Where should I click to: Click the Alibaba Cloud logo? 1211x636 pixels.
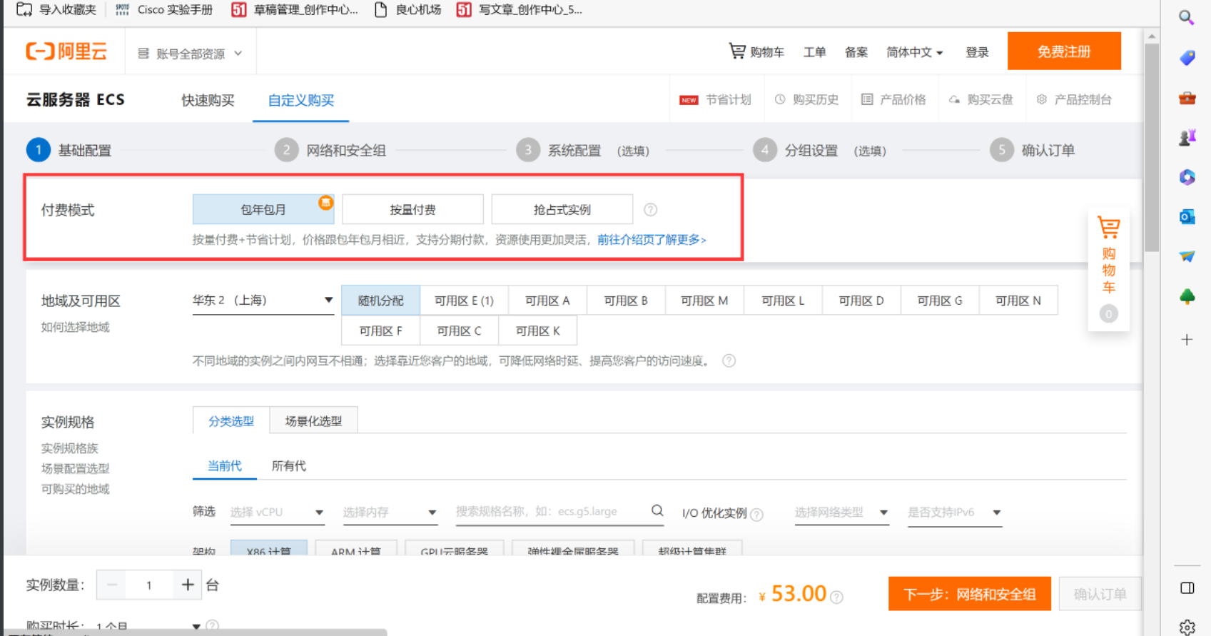(66, 51)
